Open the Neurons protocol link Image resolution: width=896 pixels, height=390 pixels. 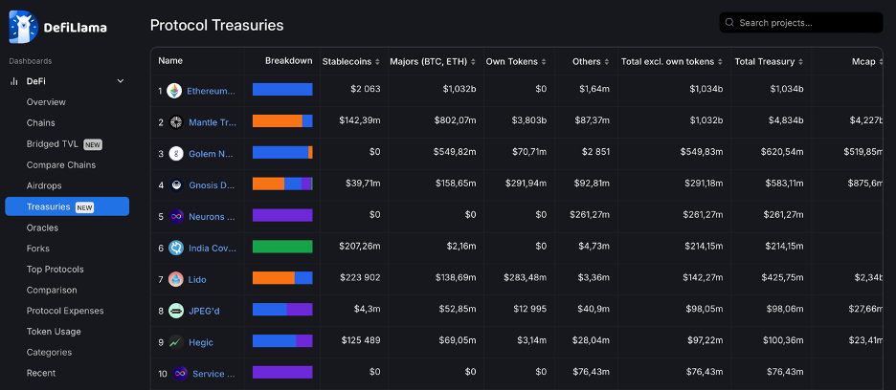(x=212, y=217)
